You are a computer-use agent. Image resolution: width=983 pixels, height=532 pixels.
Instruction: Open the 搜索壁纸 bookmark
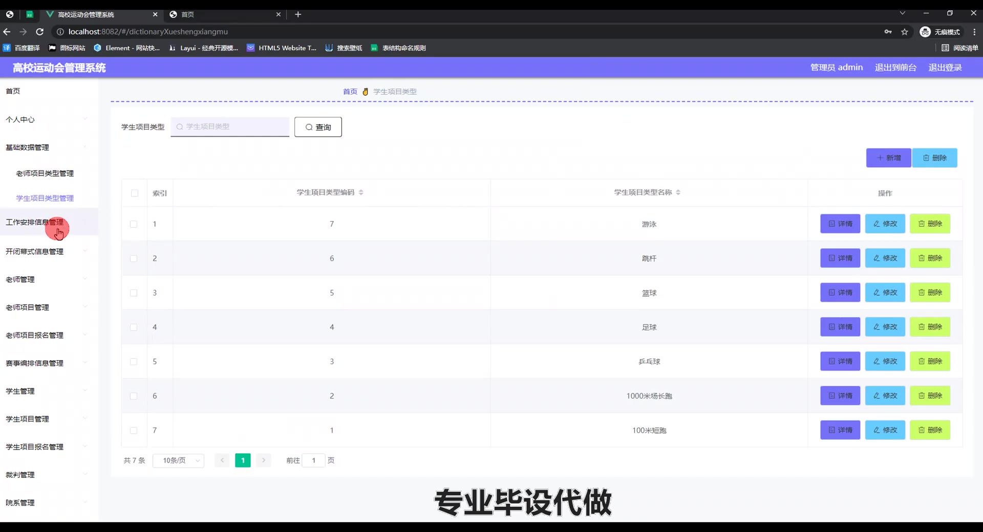coord(344,48)
